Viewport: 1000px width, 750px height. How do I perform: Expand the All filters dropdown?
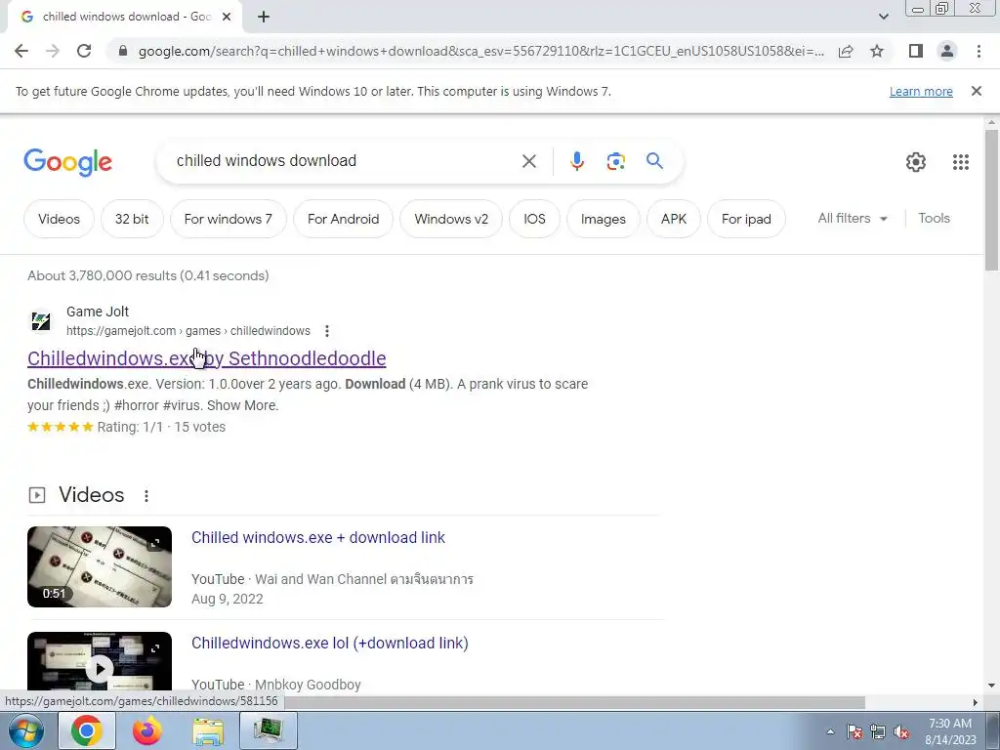853,218
